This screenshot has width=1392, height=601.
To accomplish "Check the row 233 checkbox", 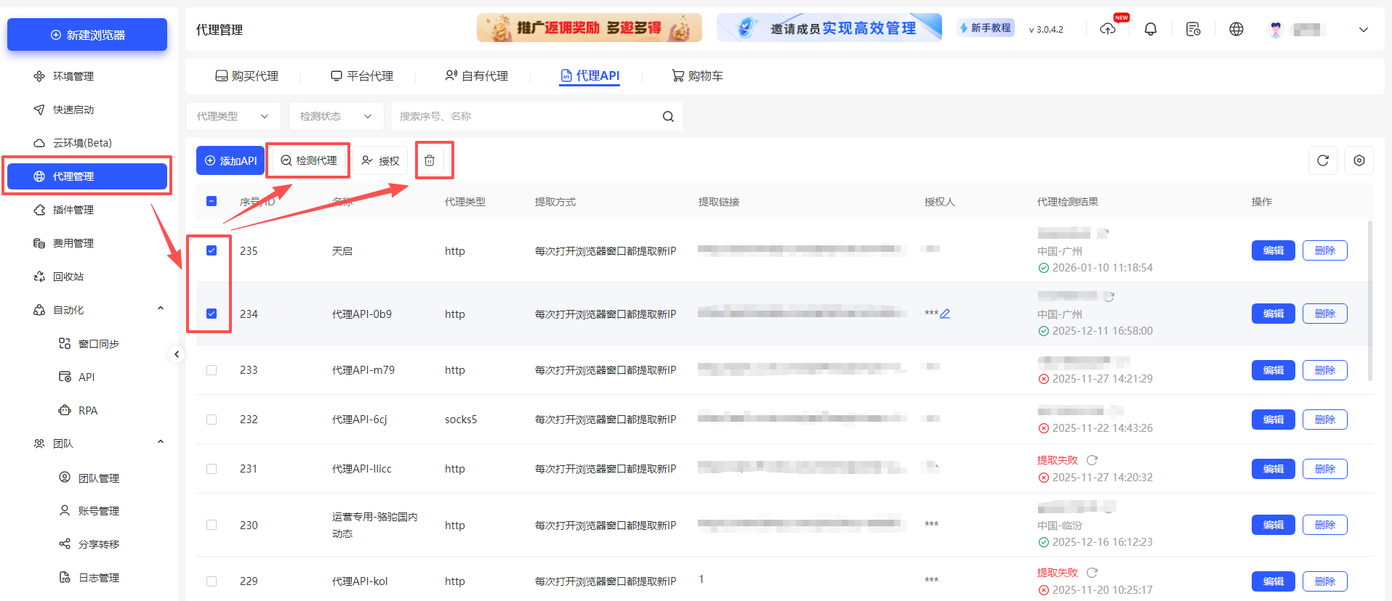I will [x=212, y=370].
